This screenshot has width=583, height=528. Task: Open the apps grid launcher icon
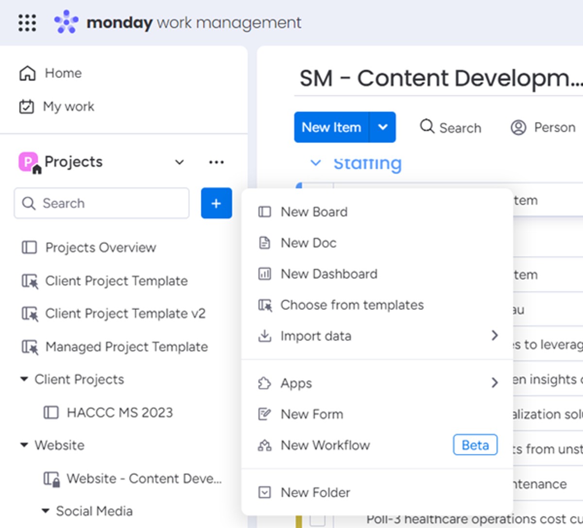click(x=27, y=22)
